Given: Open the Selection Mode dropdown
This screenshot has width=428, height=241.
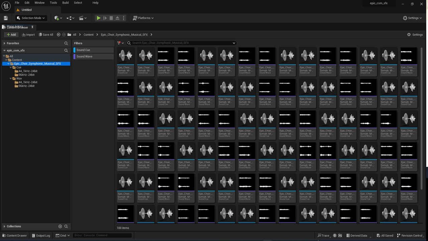Looking at the screenshot, I should click(x=31, y=18).
